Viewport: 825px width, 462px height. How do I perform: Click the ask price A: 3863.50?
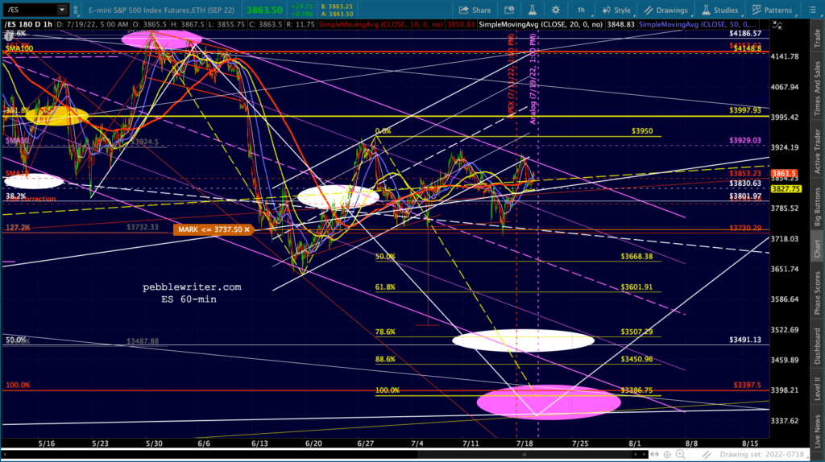pos(337,14)
